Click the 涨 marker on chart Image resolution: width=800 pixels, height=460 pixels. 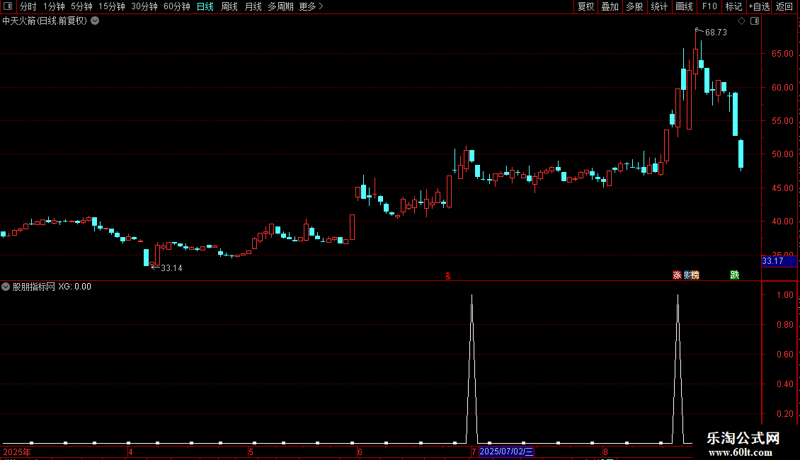[x=677, y=275]
